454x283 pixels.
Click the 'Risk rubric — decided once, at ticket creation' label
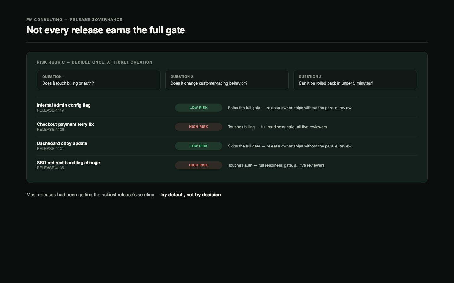tap(95, 62)
